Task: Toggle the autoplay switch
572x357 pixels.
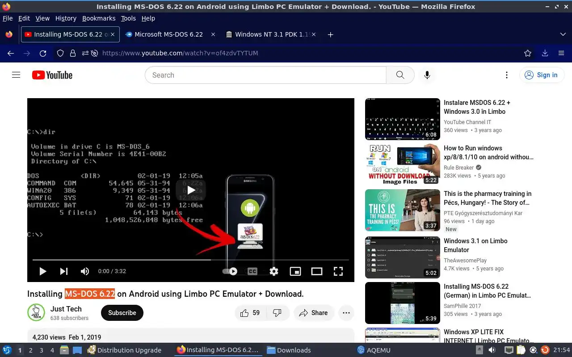Action: coord(230,271)
